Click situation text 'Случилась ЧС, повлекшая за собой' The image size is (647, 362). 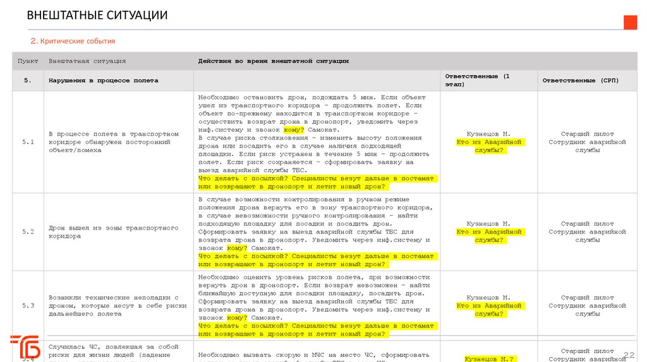[x=114, y=347]
